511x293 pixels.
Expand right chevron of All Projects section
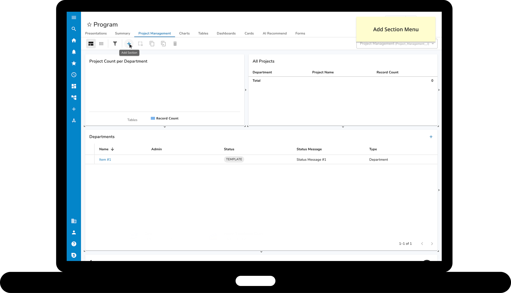click(x=439, y=90)
